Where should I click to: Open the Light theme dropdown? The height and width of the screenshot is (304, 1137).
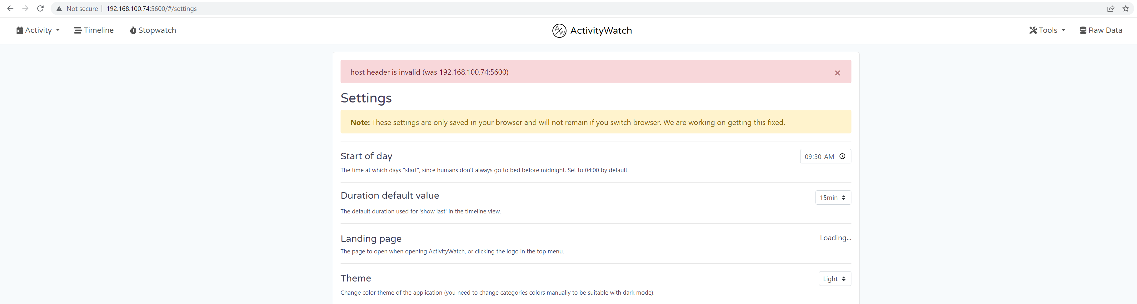(835, 279)
